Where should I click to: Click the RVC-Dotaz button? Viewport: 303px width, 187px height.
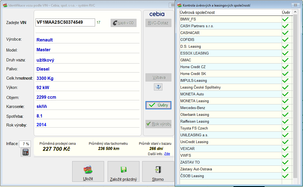tap(158, 23)
